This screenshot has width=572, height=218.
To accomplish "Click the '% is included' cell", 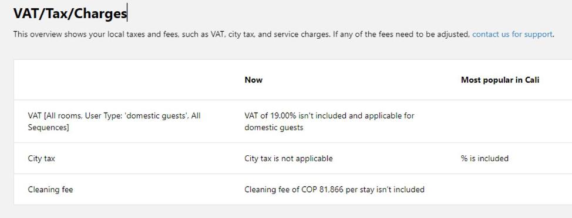I will click(x=484, y=158).
